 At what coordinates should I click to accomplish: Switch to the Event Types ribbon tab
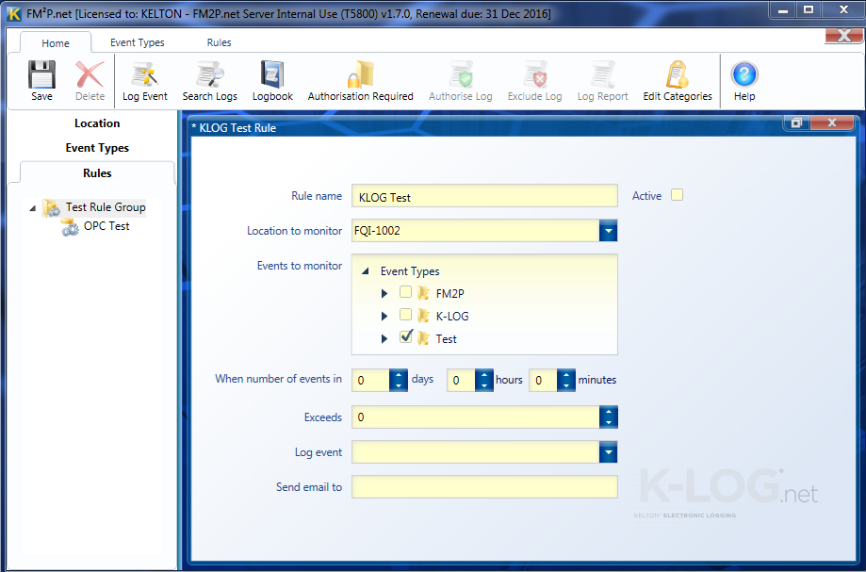137,42
